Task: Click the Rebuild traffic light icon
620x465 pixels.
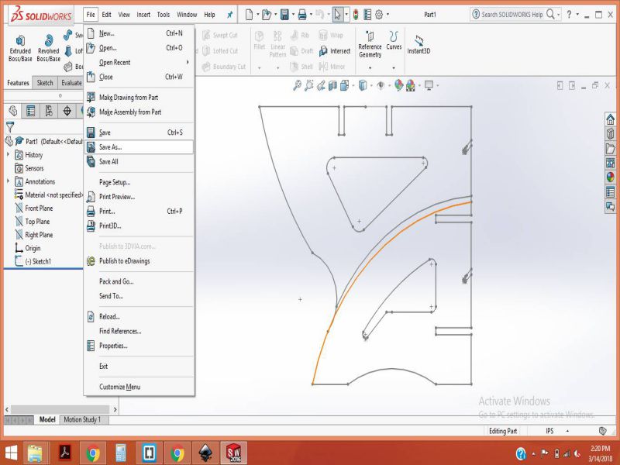Action: pos(356,15)
